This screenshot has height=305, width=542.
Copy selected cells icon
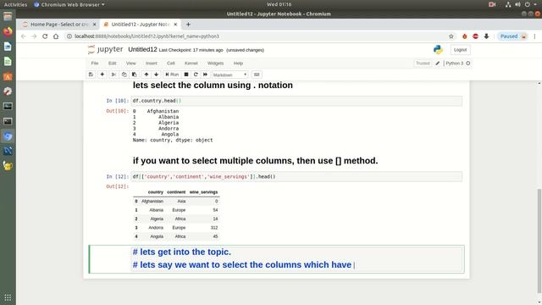[124, 75]
